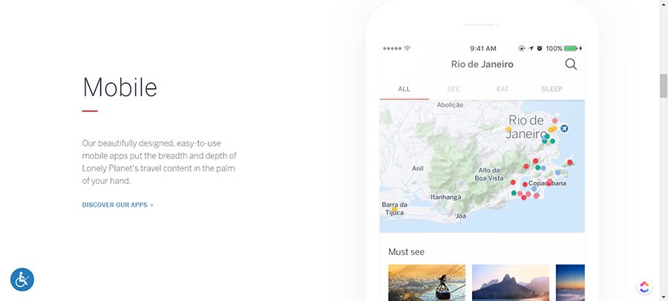Click the battery icon in phone status bar
The width and height of the screenshot is (668, 301).
click(571, 48)
